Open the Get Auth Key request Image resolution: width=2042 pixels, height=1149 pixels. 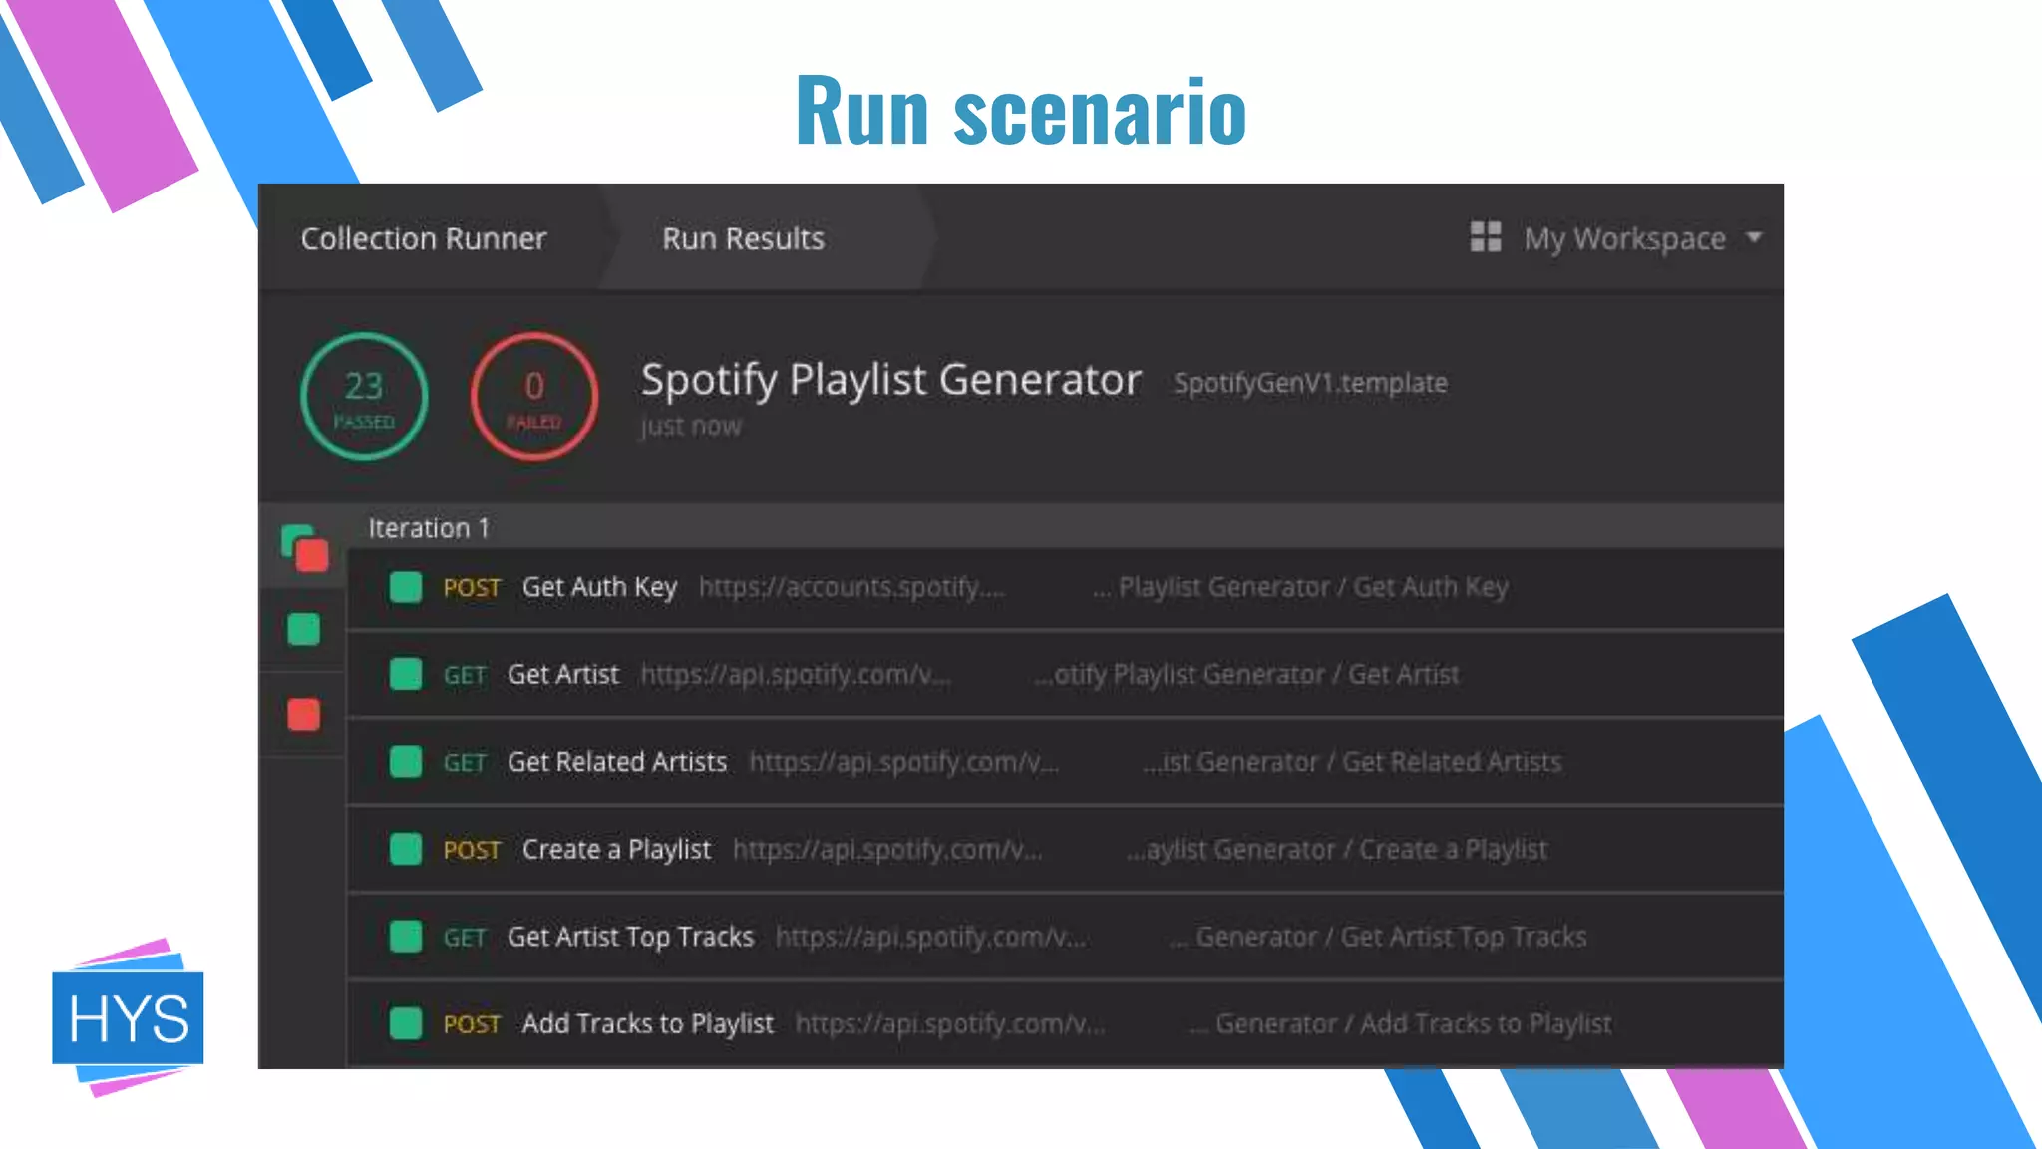point(599,587)
